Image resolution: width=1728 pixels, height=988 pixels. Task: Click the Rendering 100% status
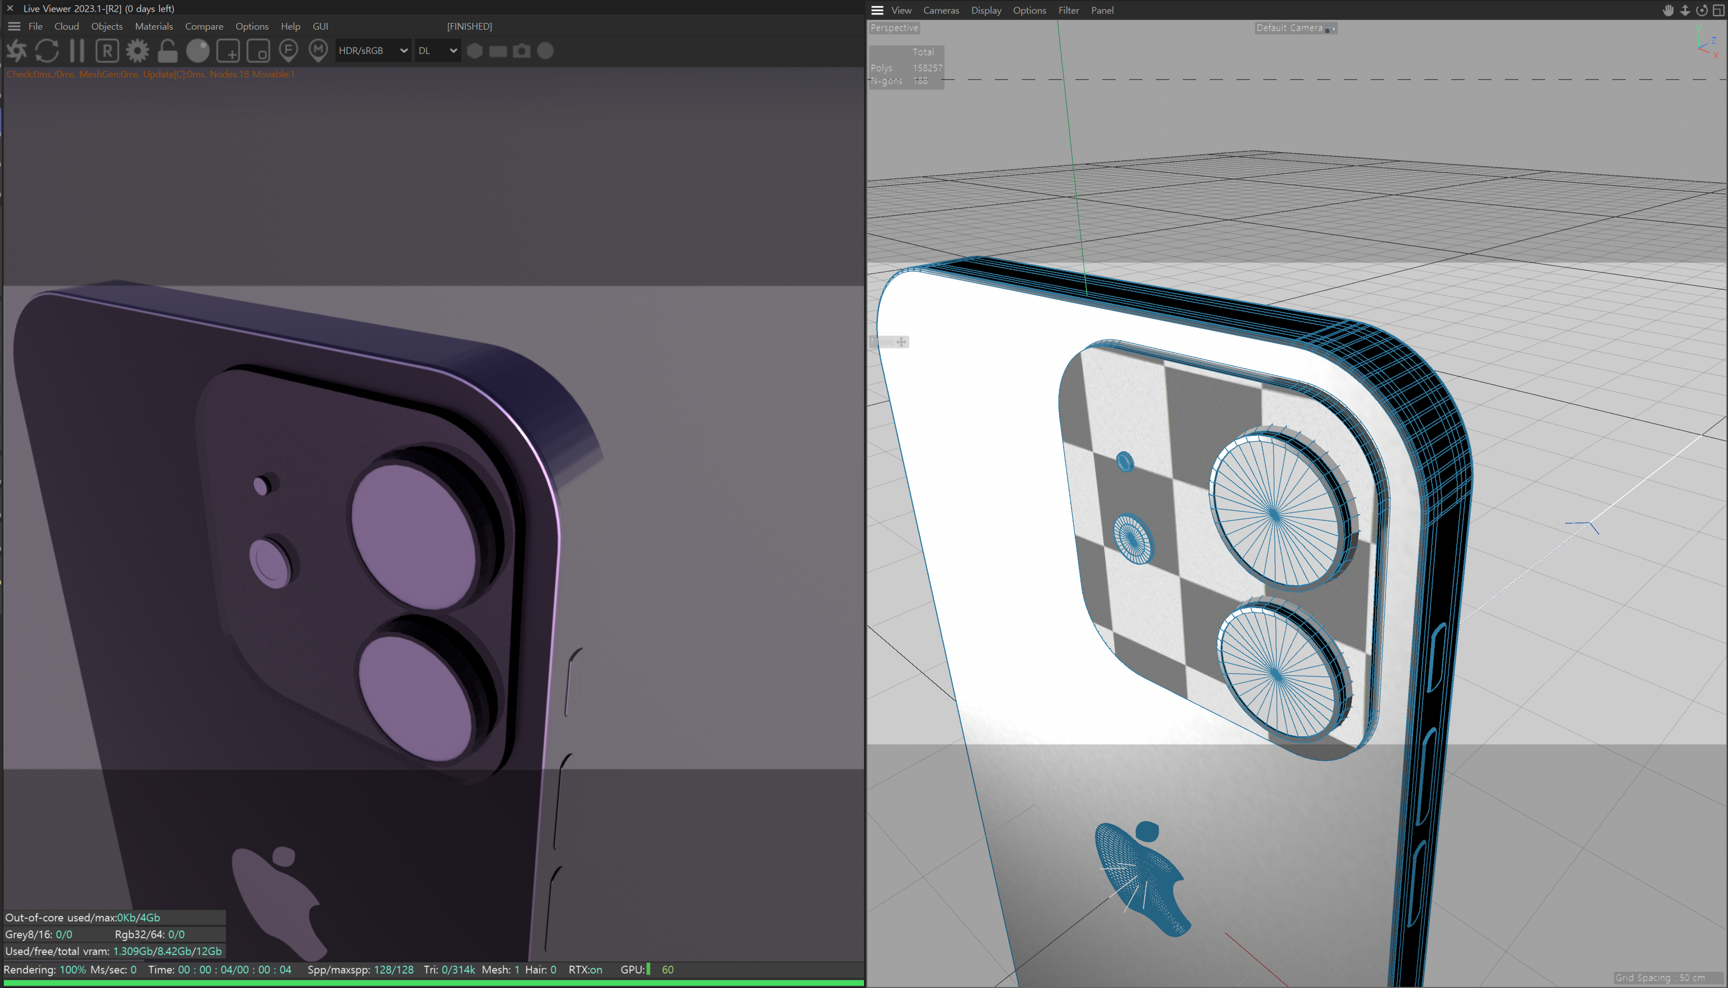click(x=45, y=970)
